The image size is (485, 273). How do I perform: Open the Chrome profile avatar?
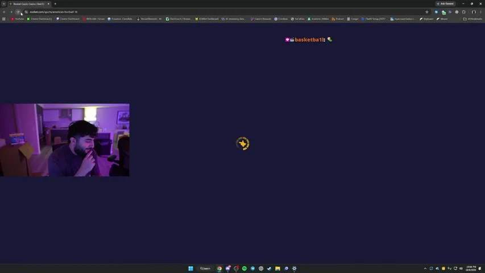(474, 12)
